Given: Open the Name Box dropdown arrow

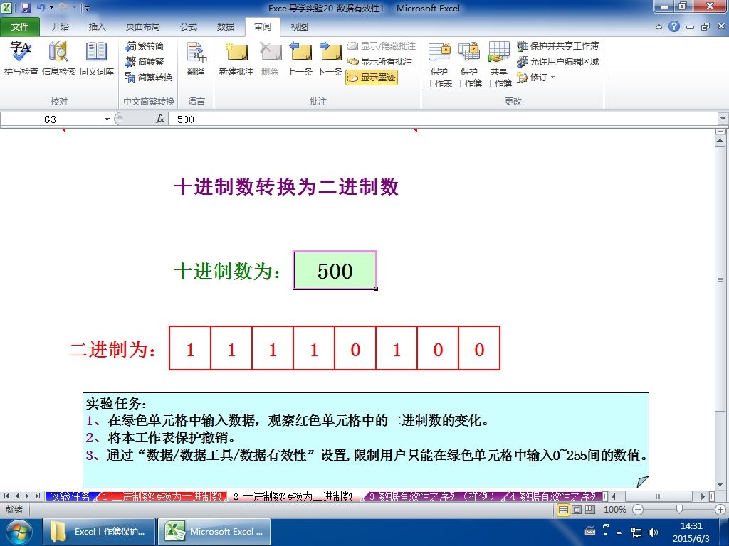Looking at the screenshot, I should click(x=107, y=119).
